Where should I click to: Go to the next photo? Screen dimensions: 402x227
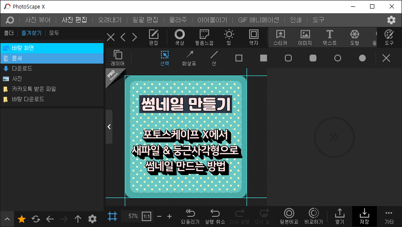coord(135,37)
